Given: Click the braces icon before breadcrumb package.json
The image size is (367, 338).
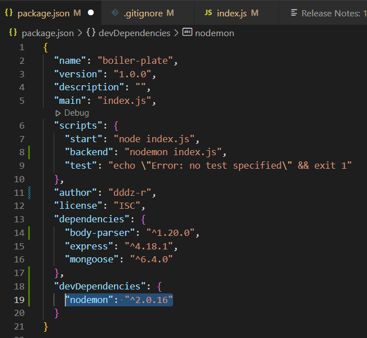Looking at the screenshot, I should (x=13, y=32).
